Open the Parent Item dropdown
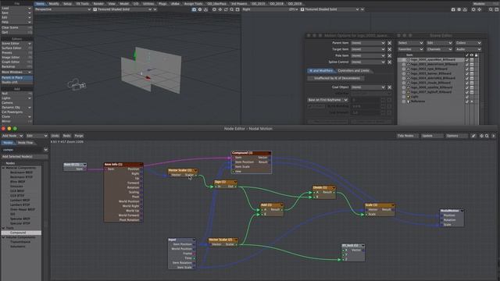 (x=368, y=43)
